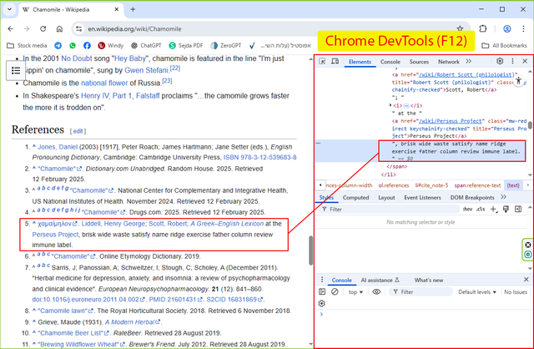Clear the console icon
534x349 pixels.
point(335,291)
